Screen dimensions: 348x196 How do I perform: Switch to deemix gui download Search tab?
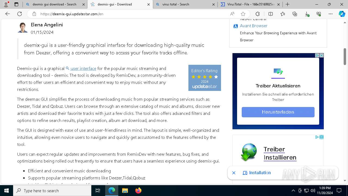55,4
